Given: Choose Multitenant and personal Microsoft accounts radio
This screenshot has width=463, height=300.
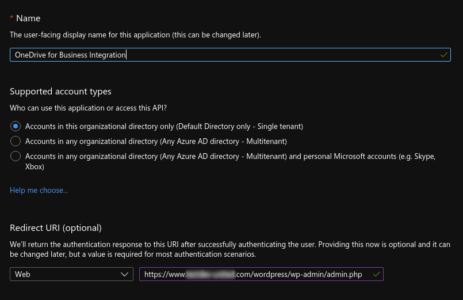Looking at the screenshot, I should click(16, 156).
